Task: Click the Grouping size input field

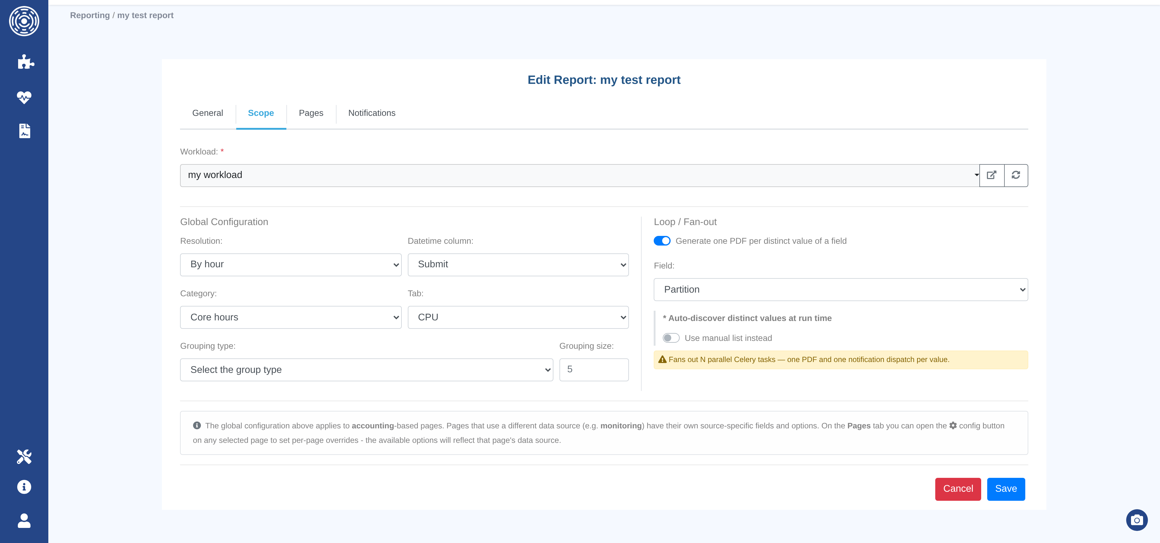Action: [594, 370]
